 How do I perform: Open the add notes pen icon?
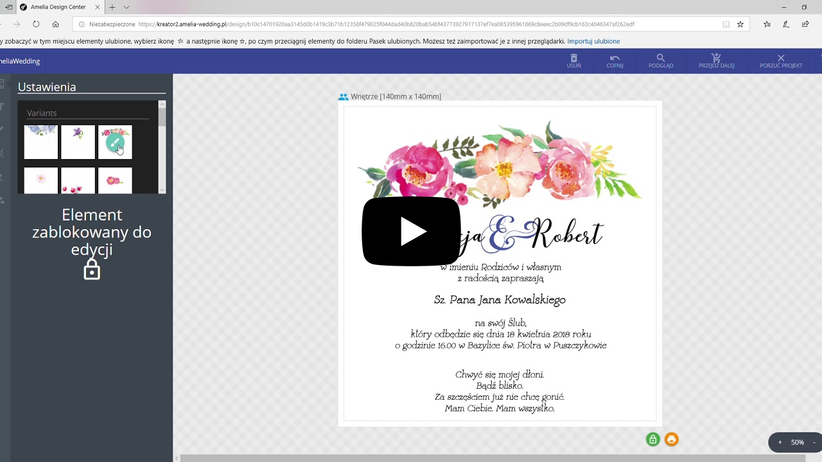click(786, 24)
